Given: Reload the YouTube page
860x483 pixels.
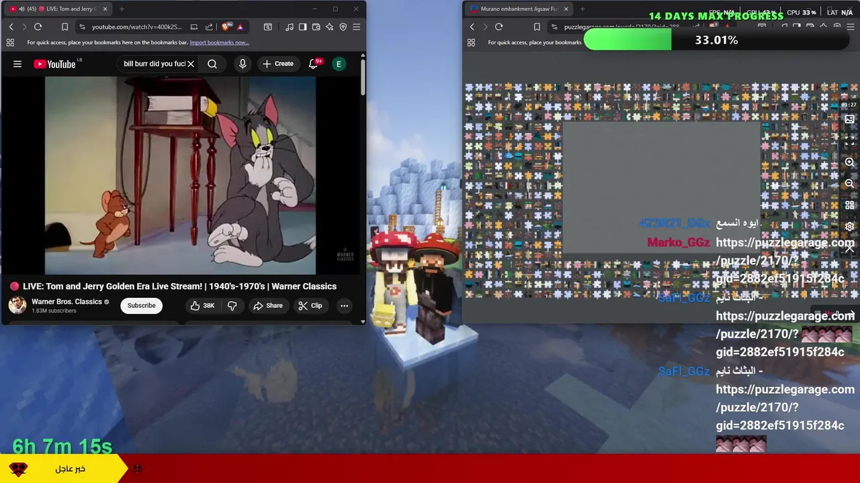Looking at the screenshot, I should 38,27.
